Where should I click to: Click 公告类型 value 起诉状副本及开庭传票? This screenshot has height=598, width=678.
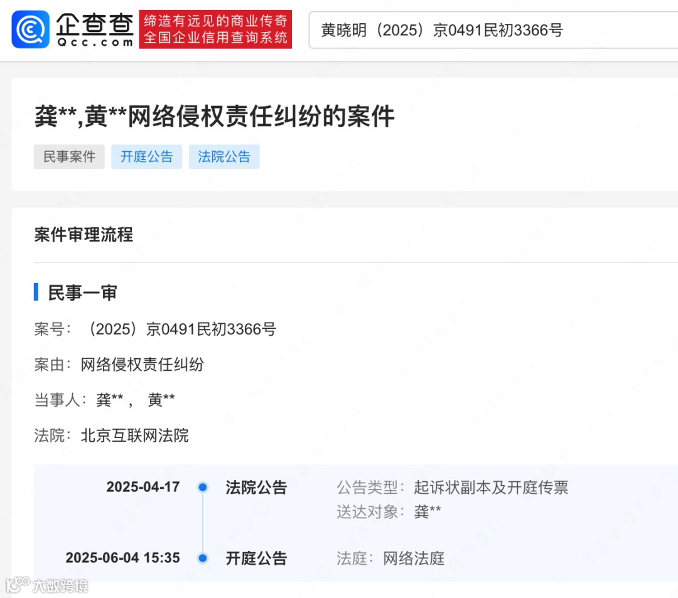491,488
